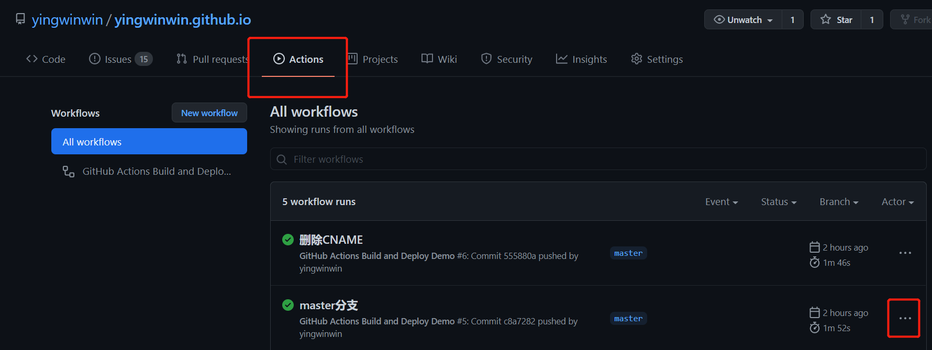Image resolution: width=932 pixels, height=350 pixels.
Task: Click the stopwatch icon next to 1m 46s
Action: [x=815, y=262]
